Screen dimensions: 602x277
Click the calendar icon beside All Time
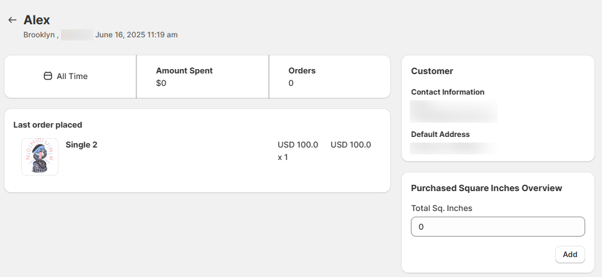pyautogui.click(x=48, y=76)
